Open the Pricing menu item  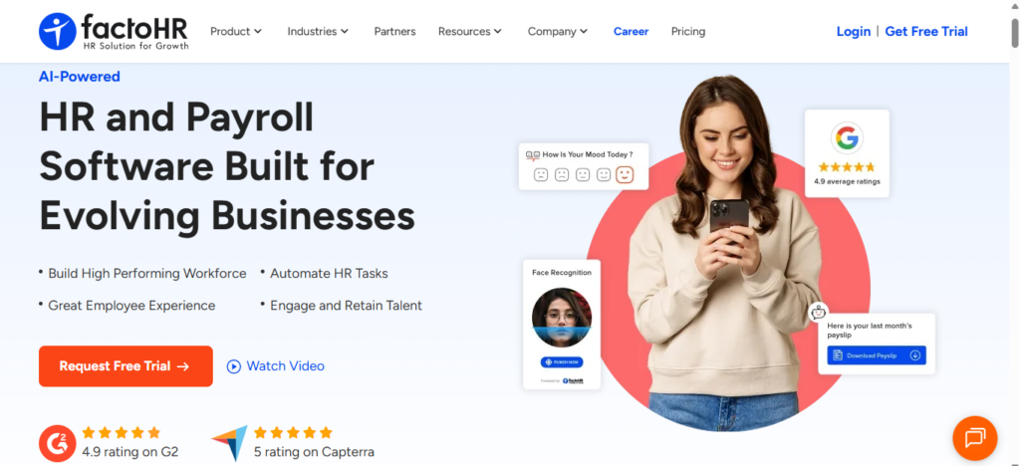[x=688, y=31]
